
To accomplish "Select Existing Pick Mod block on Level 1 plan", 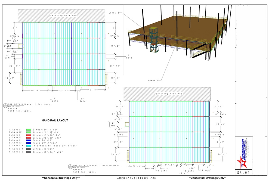I will point(169,94).
